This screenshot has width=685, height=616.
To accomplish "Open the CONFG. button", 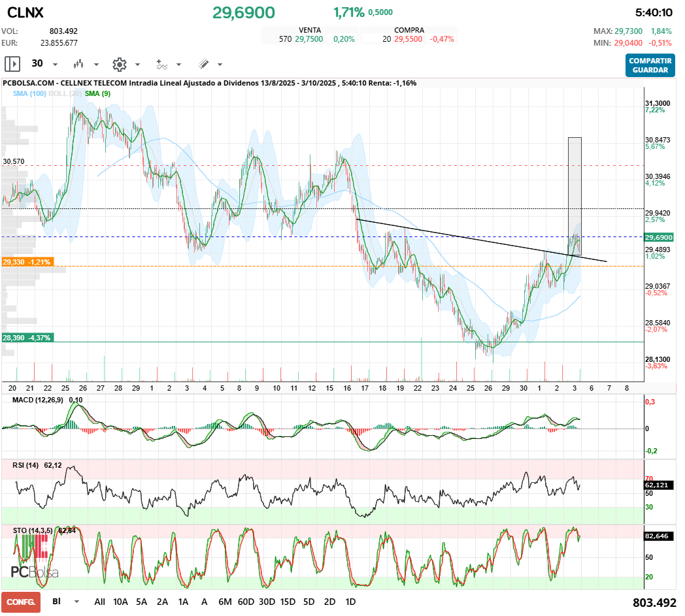I will pos(21,602).
